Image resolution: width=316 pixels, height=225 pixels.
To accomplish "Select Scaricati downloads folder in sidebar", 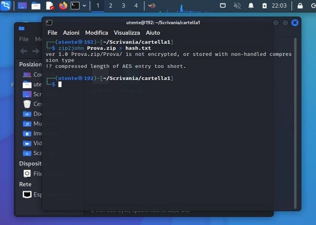I will click(x=32, y=153).
